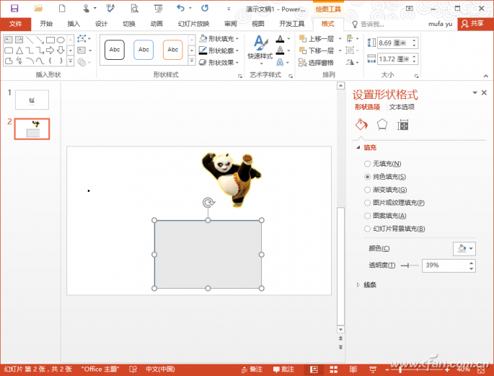
Task: Apply the blue outlined Abc shape style
Action: click(144, 50)
